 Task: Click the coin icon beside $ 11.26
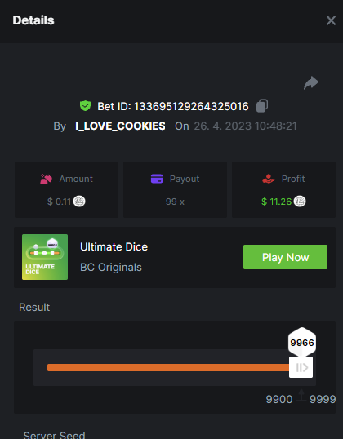point(300,202)
